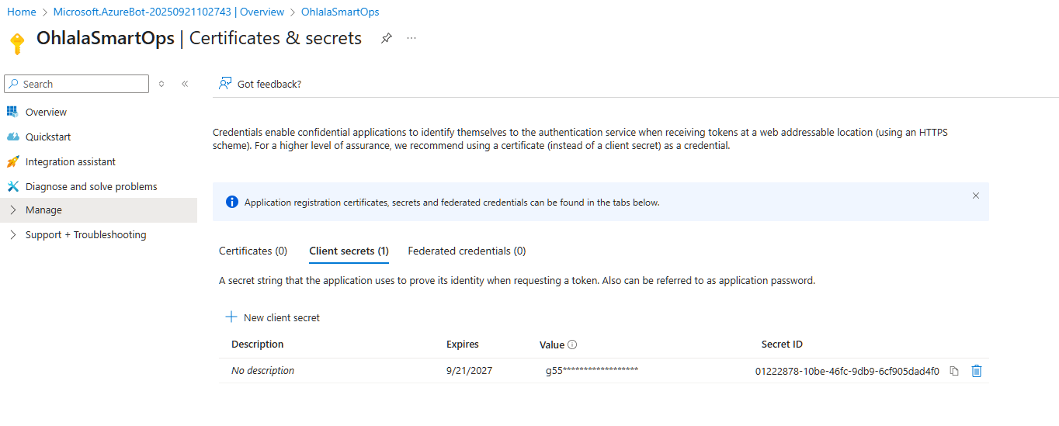Go to Home breadcrumb link
1059x426 pixels.
[x=22, y=12]
